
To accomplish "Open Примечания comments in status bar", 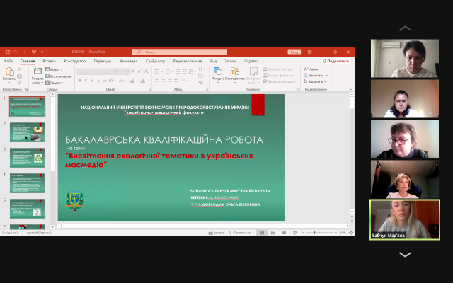I will pyautogui.click(x=240, y=232).
